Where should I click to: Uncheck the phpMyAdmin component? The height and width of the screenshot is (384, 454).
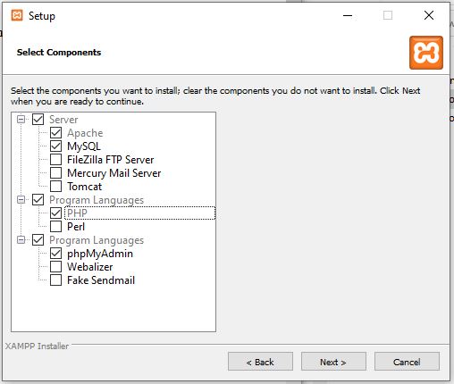click(x=55, y=254)
